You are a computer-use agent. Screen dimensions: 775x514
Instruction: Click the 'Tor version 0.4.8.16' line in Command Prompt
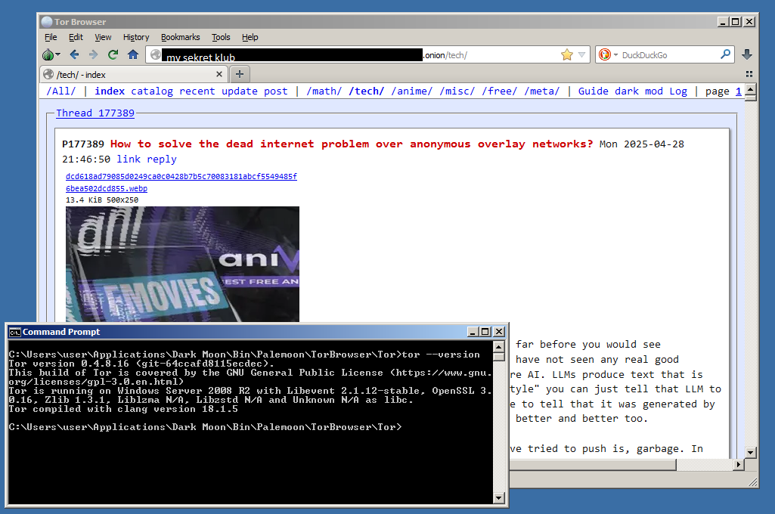(141, 364)
